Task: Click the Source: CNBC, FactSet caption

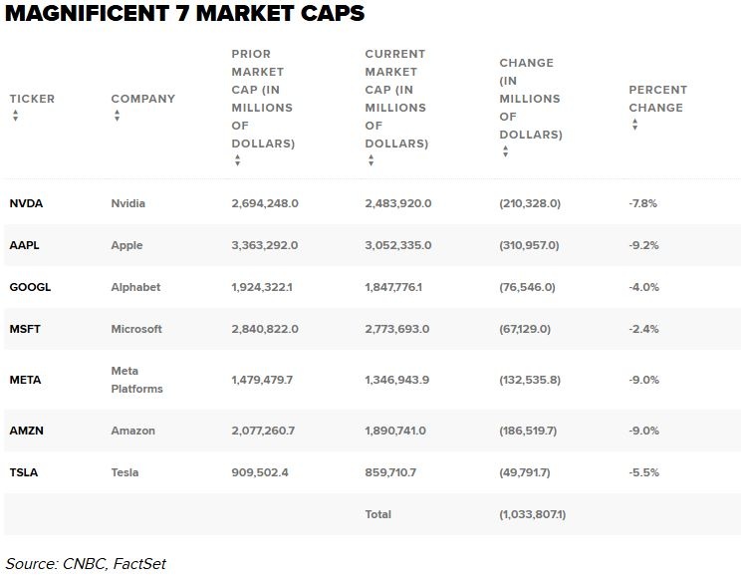Action: [x=85, y=564]
